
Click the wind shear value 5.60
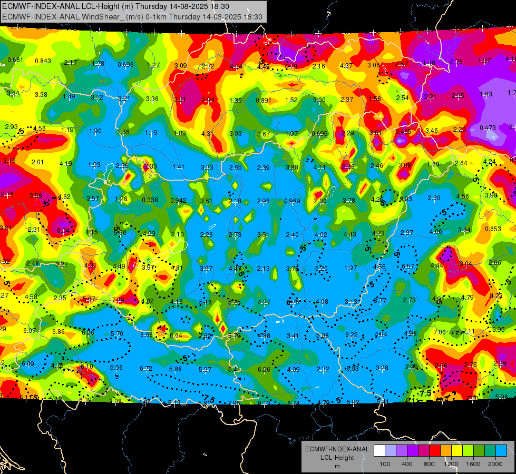(x=120, y=233)
